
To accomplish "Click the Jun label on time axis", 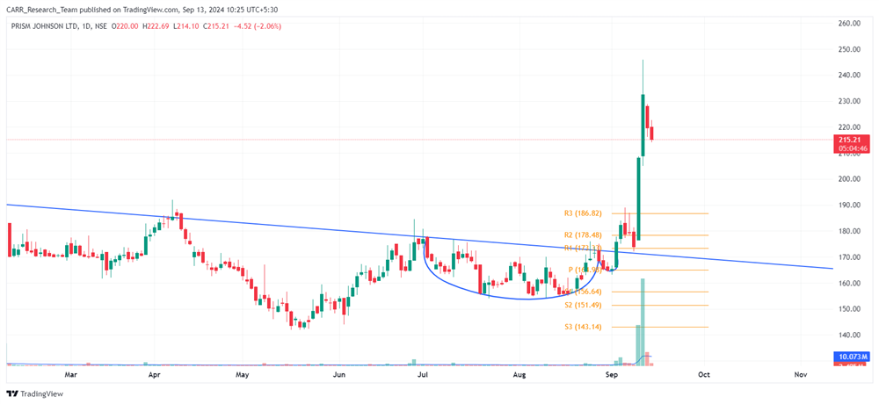I will [x=339, y=374].
